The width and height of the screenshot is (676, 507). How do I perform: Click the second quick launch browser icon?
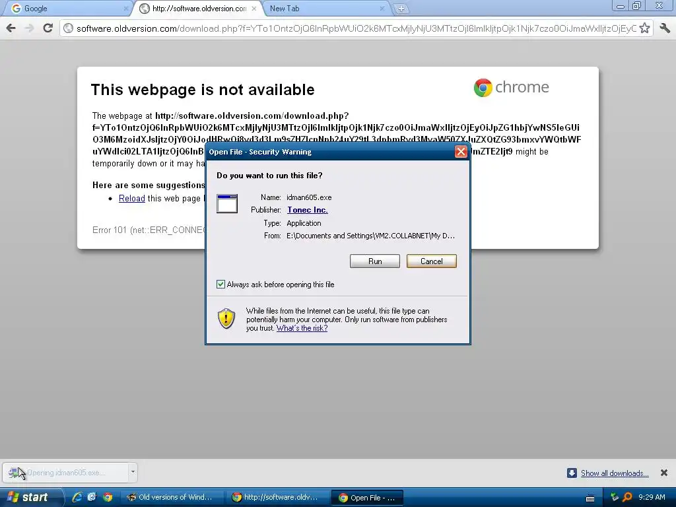[92, 497]
